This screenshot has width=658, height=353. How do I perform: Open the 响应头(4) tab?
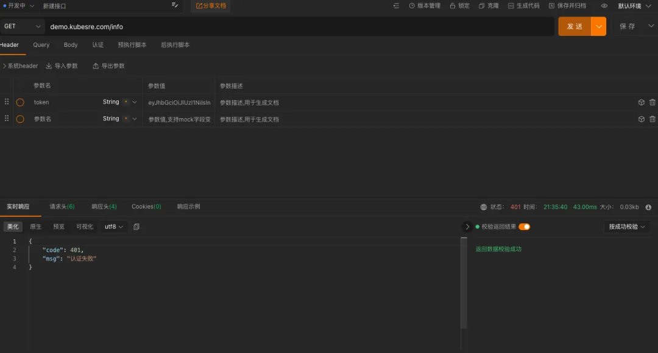[104, 207]
